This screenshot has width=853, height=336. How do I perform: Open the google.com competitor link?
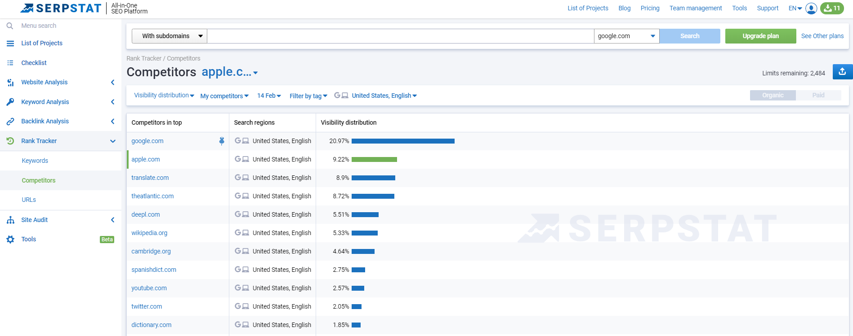pyautogui.click(x=147, y=141)
